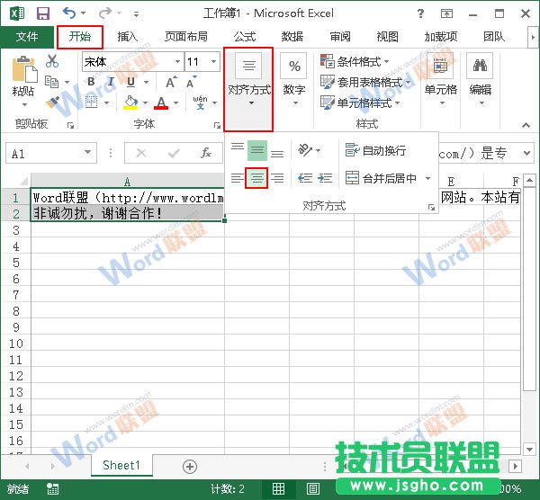Cut selection with scissors icon
Screen dimensions: 540x500
pyautogui.click(x=52, y=61)
